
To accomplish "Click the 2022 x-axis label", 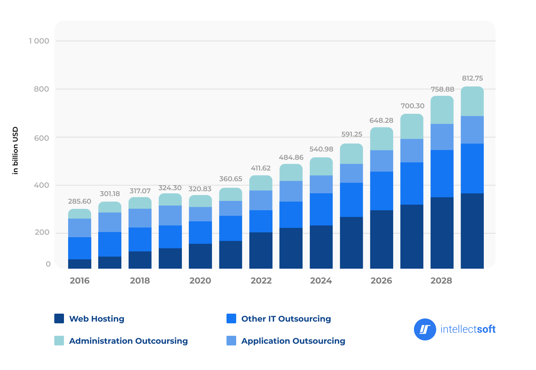I will [x=261, y=280].
